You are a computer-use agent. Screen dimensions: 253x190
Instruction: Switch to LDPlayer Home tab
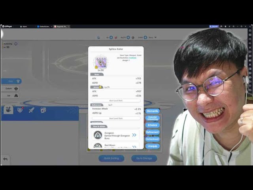click(24, 27)
